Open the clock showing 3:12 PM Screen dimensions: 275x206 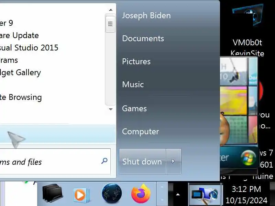click(x=246, y=194)
